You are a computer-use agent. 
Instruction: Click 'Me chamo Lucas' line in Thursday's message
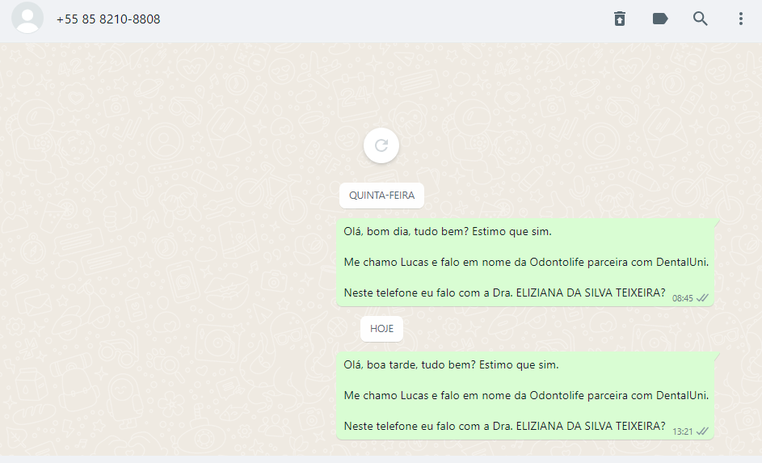526,262
